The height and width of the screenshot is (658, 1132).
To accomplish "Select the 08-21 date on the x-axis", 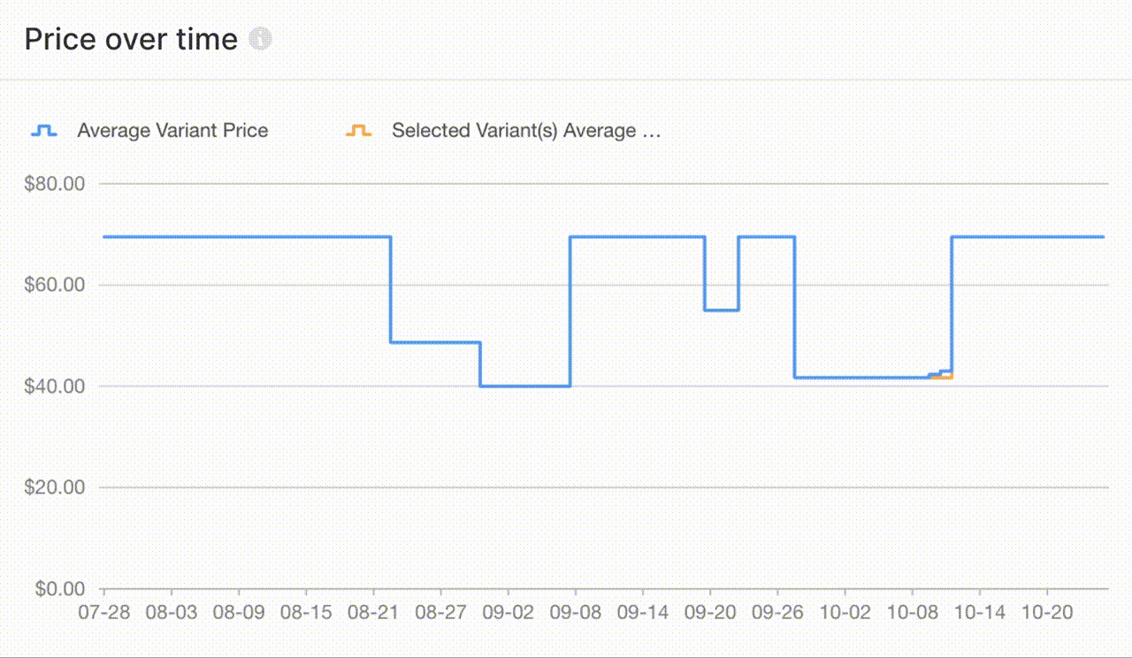I will (373, 612).
